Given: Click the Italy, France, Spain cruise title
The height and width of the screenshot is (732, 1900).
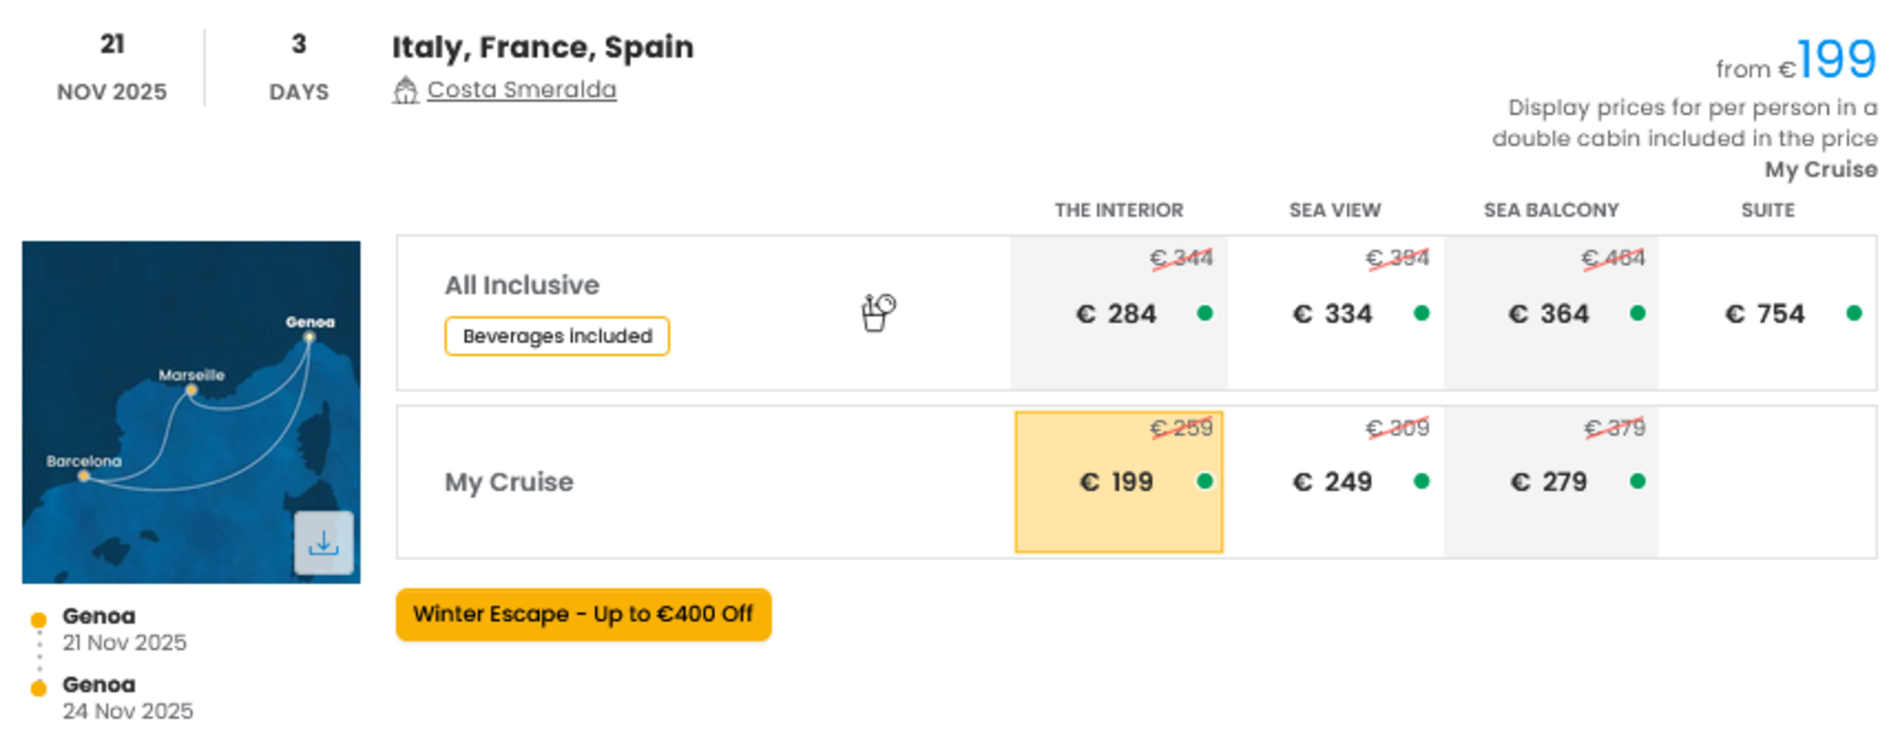Looking at the screenshot, I should click(543, 47).
